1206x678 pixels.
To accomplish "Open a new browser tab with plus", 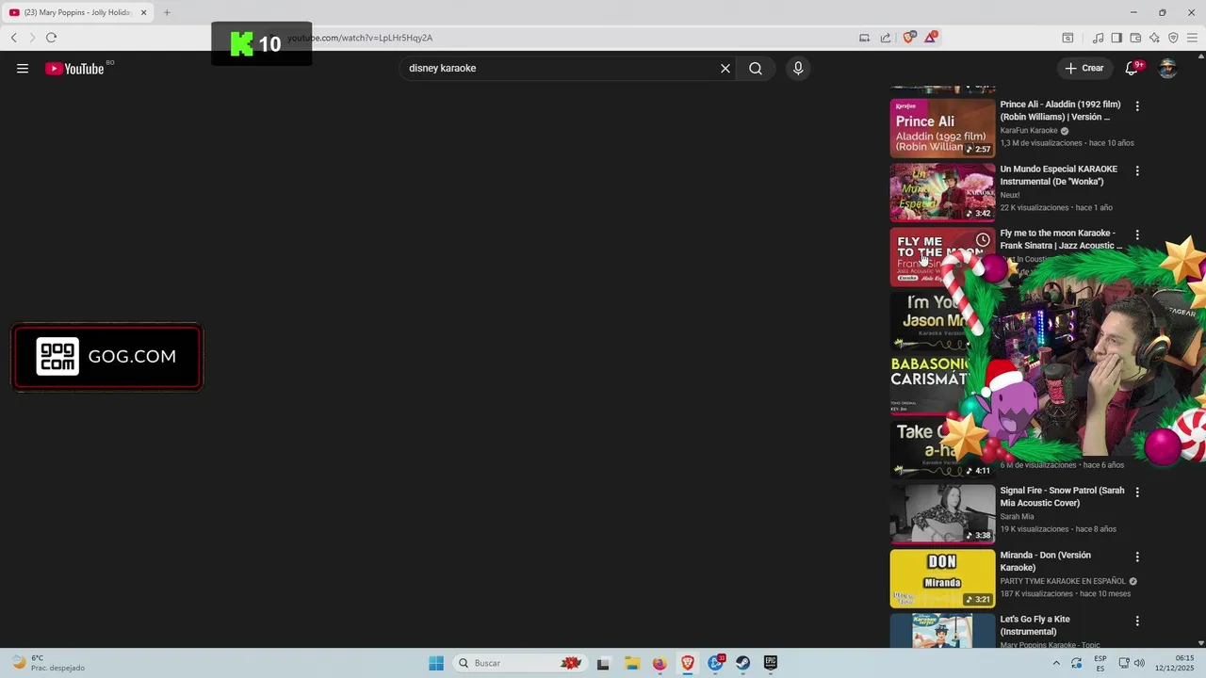I will coord(167,12).
